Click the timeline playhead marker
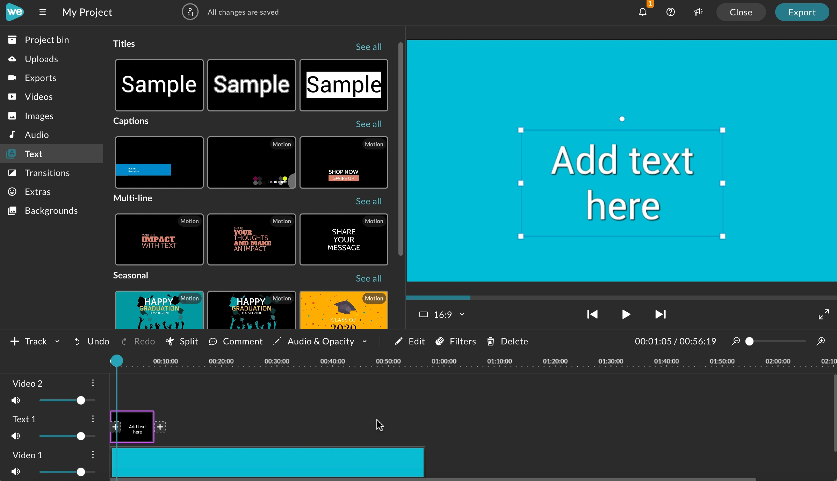The image size is (837, 481). [x=117, y=360]
